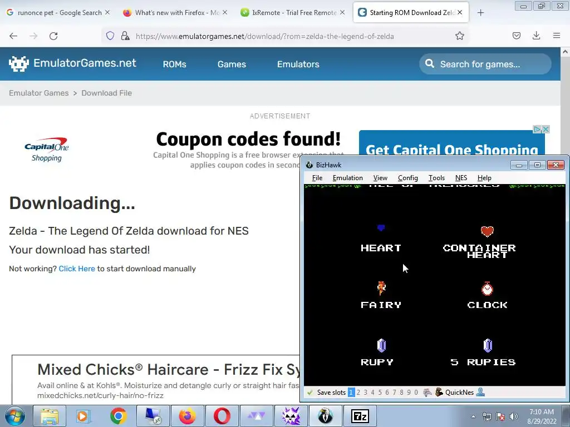The image size is (570, 427).
Task: Click the blue user icon after QuickNes
Action: [480, 392]
